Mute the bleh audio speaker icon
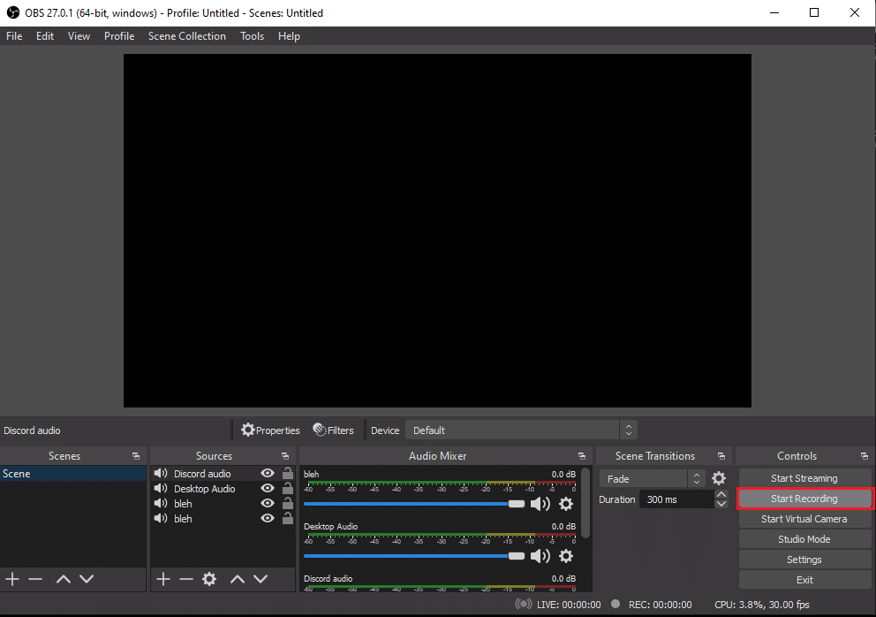 point(540,504)
